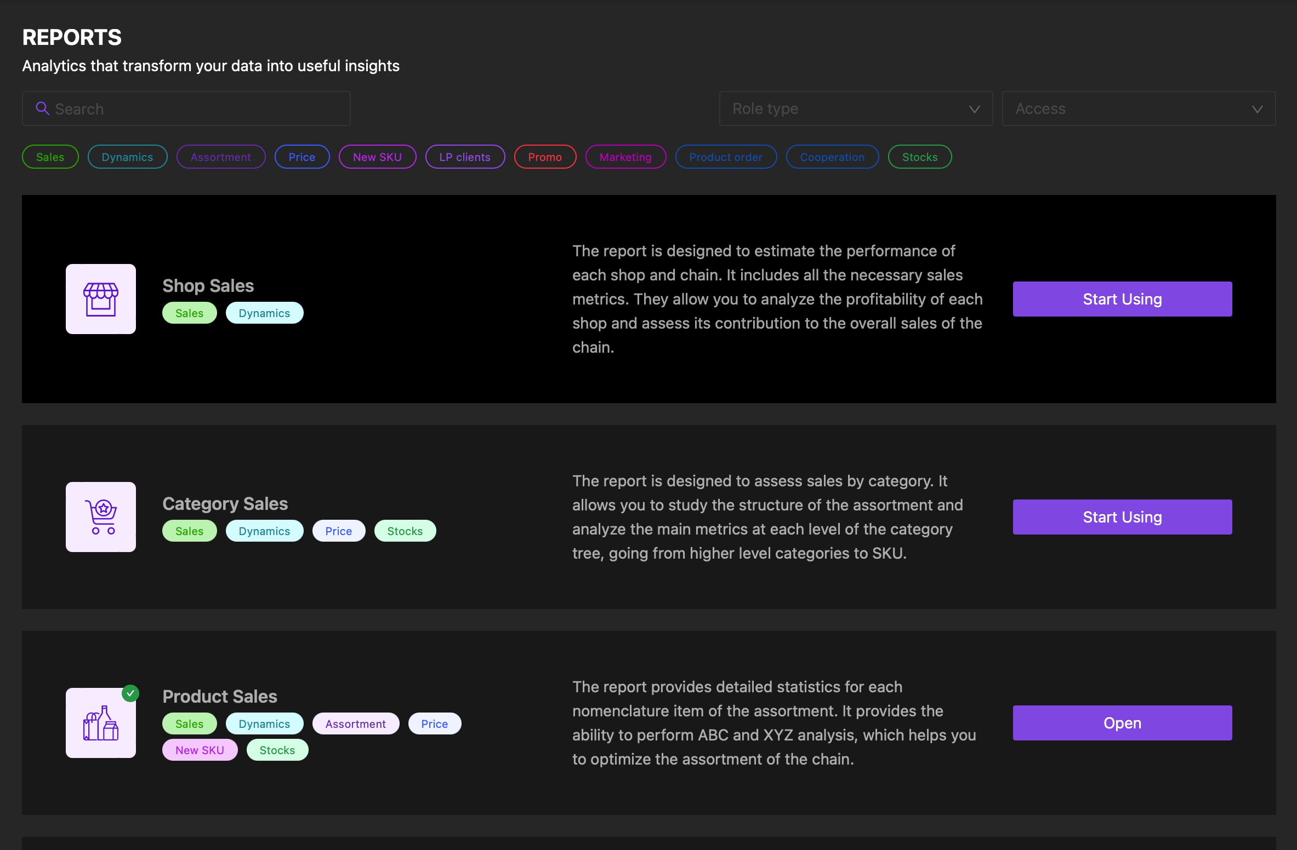Open the Role type dropdown
The height and width of the screenshot is (850, 1297).
[855, 108]
